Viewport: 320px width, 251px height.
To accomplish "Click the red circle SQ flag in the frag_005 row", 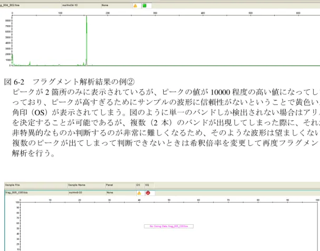I will 148,193.
